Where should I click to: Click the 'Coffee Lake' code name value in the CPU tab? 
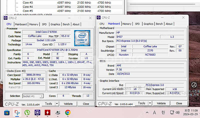(x=35, y=36)
